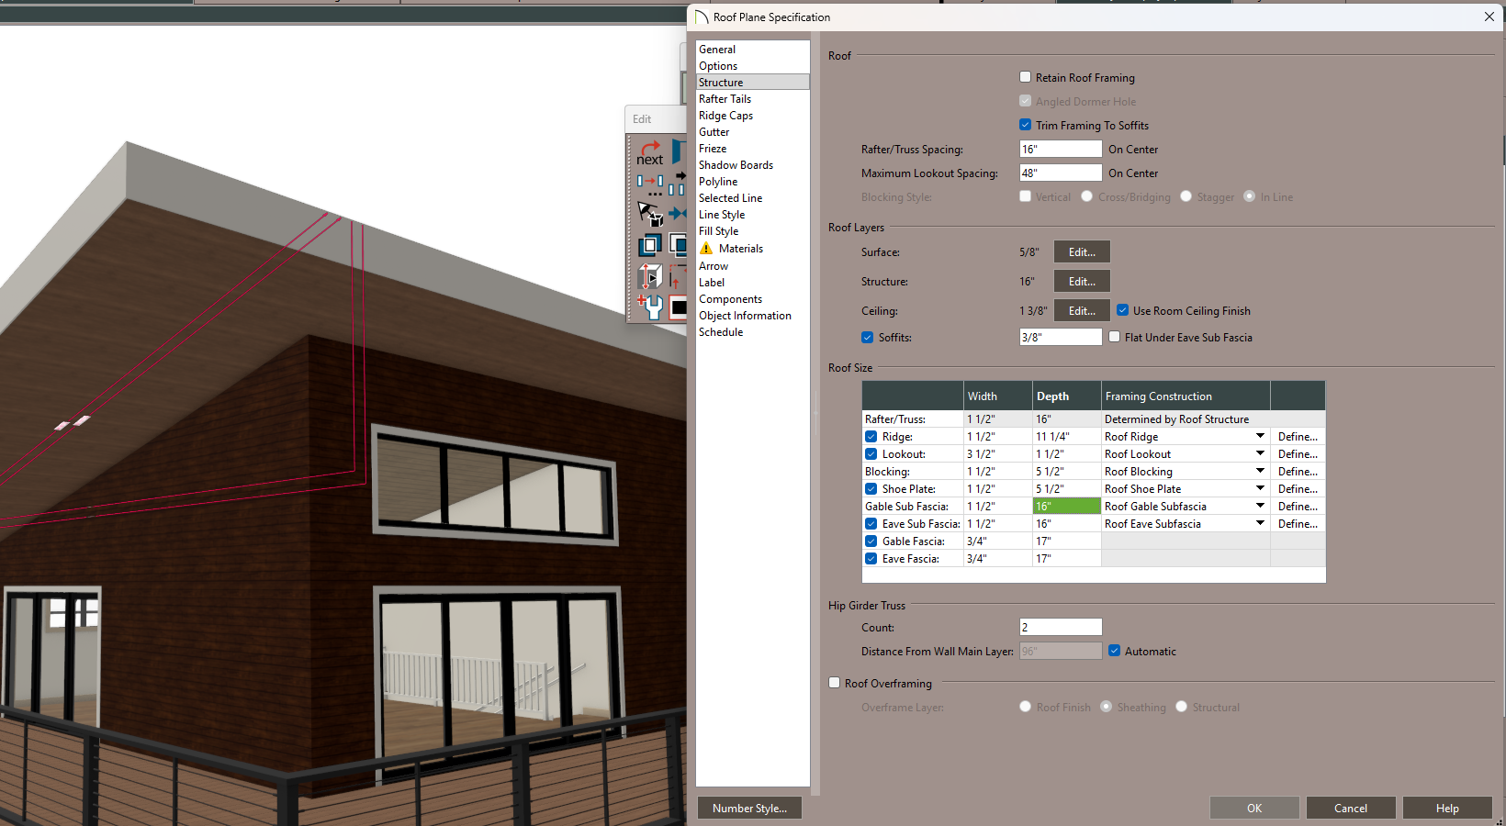
Task: Click the eye-and-cube view tool icon
Action: click(650, 215)
